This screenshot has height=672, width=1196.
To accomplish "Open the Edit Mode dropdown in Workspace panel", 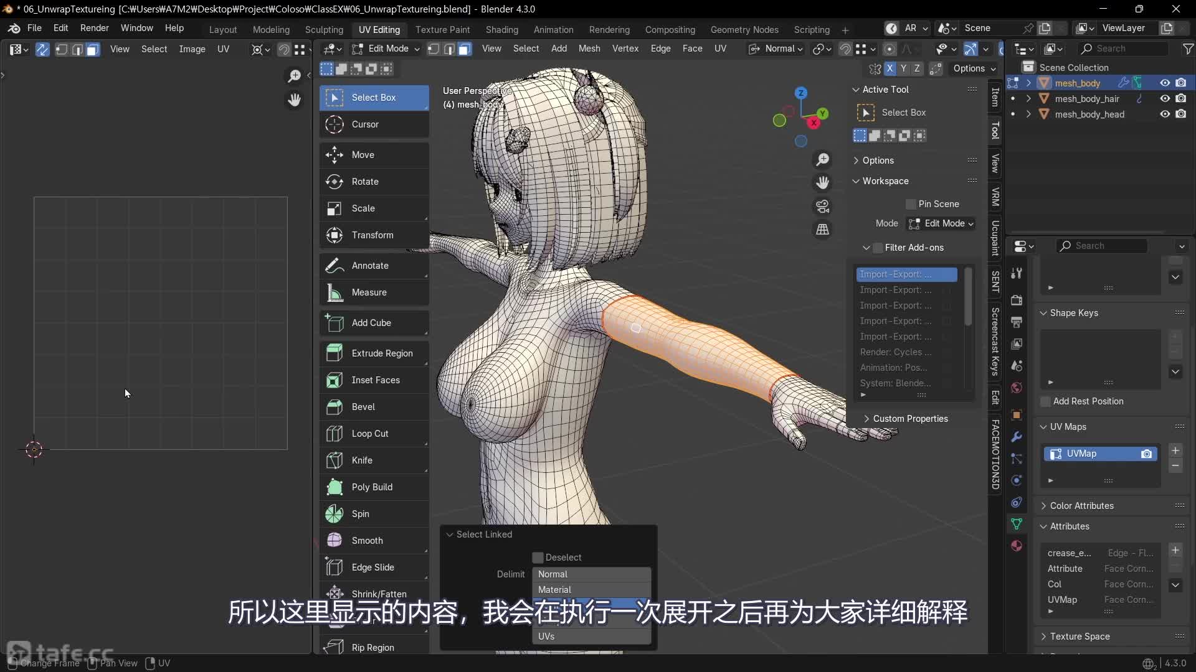I will coord(942,223).
